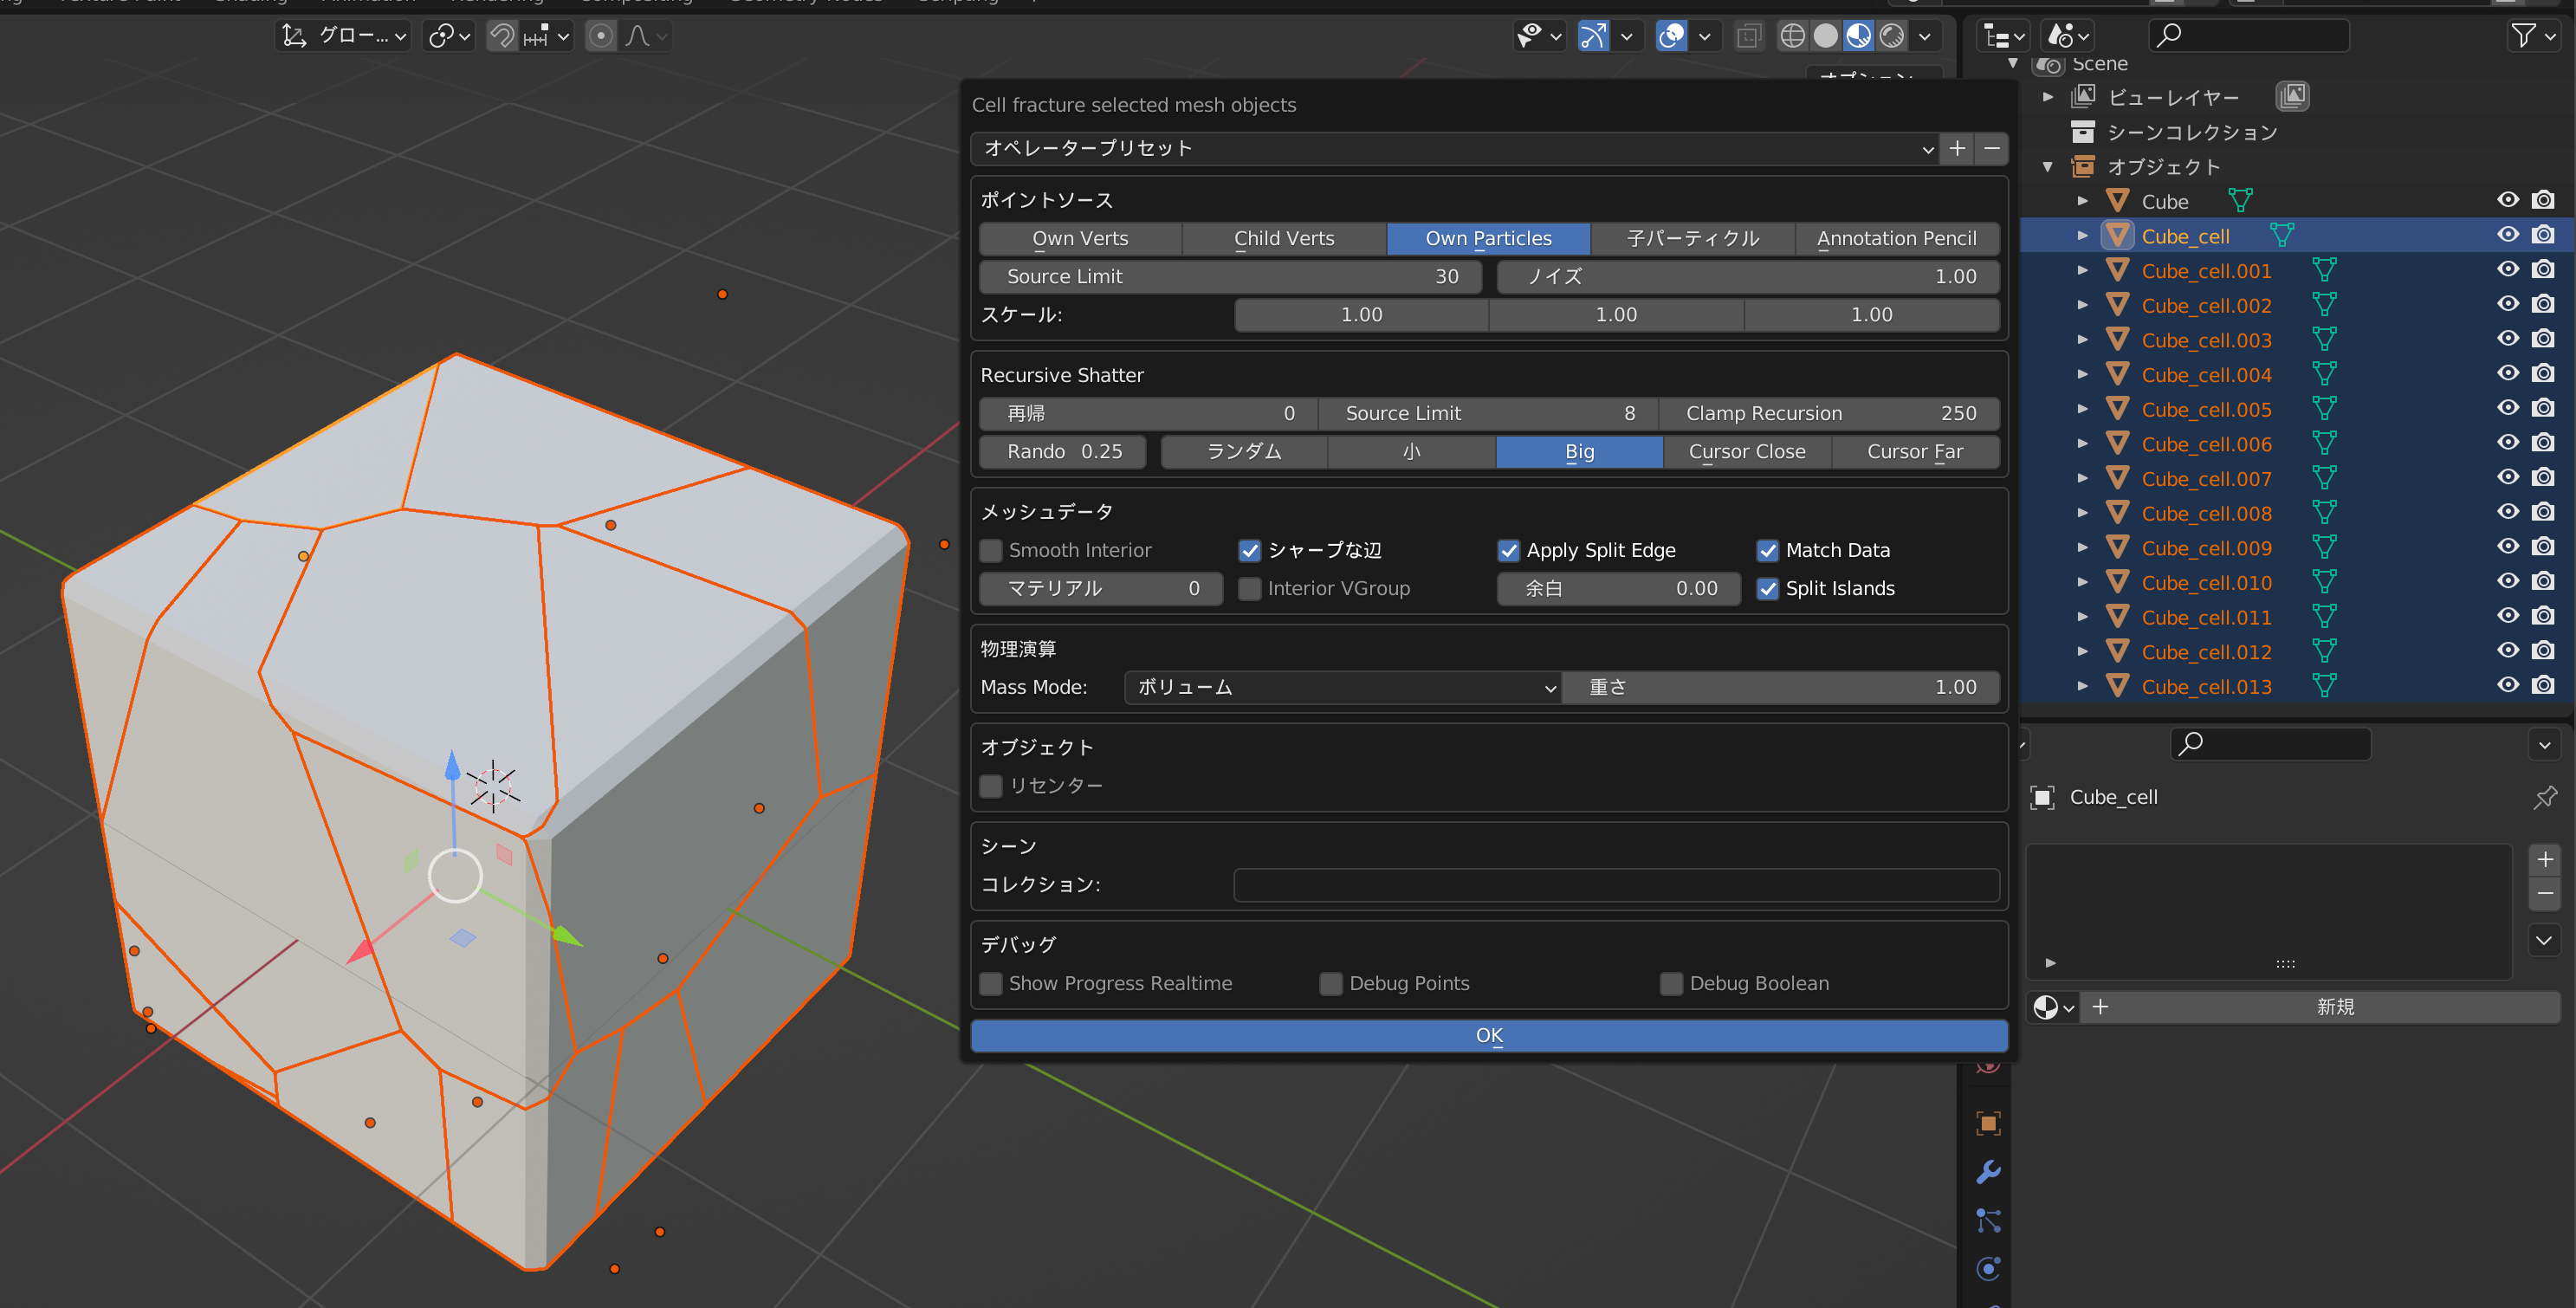Hide Cube_cell.003 using the eye icon
2576x1308 pixels.
[x=2507, y=339]
